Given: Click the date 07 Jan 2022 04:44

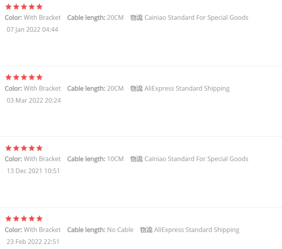Looking at the screenshot, I should pyautogui.click(x=32, y=29).
